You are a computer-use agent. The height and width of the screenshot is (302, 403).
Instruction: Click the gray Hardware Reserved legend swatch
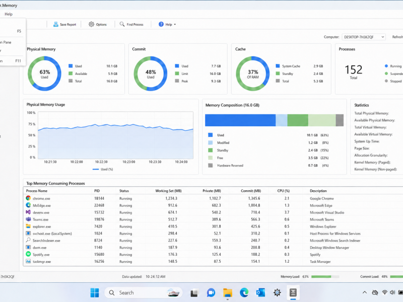coord(210,166)
